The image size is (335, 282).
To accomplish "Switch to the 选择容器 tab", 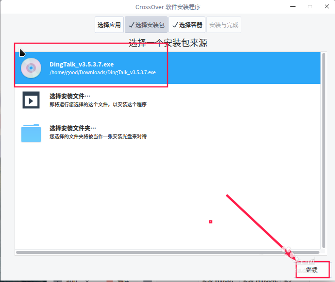I will tap(187, 25).
